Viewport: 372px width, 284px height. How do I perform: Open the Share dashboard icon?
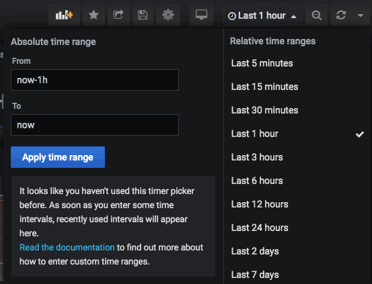coord(118,15)
